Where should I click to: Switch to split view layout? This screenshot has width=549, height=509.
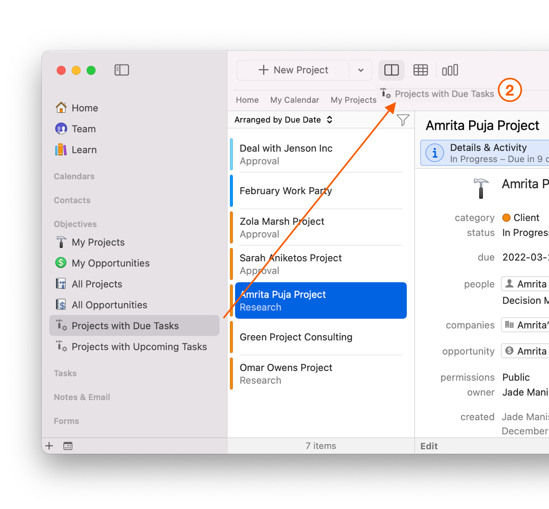click(x=391, y=70)
